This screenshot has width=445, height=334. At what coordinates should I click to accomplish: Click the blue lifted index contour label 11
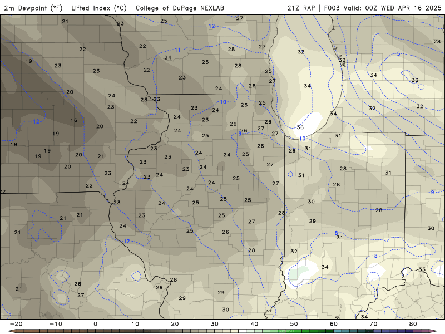click(177, 50)
